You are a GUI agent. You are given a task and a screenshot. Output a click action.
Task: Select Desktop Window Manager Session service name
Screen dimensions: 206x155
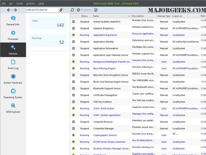tap(112, 149)
